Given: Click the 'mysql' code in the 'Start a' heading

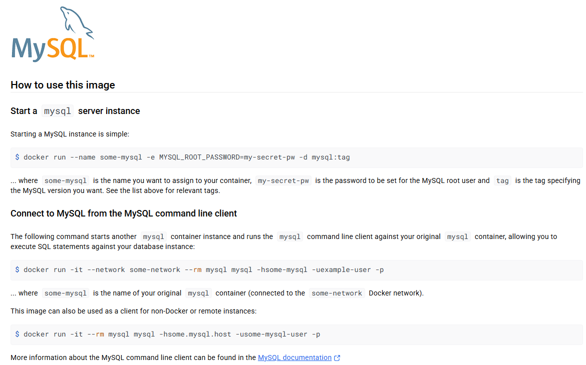Looking at the screenshot, I should [x=58, y=111].
